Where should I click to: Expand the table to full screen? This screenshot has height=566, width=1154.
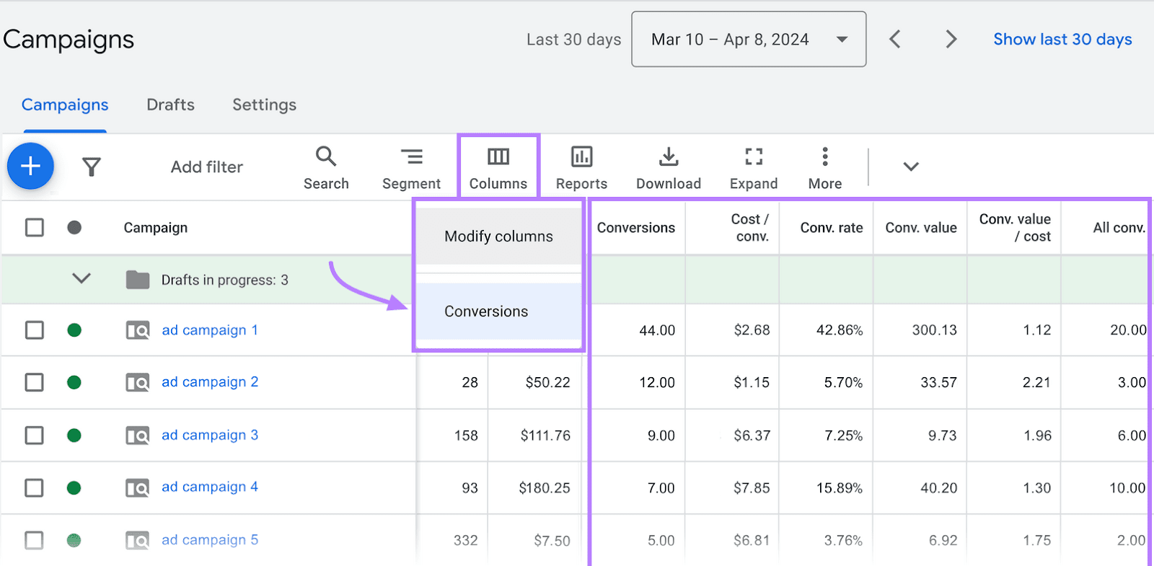pyautogui.click(x=753, y=167)
